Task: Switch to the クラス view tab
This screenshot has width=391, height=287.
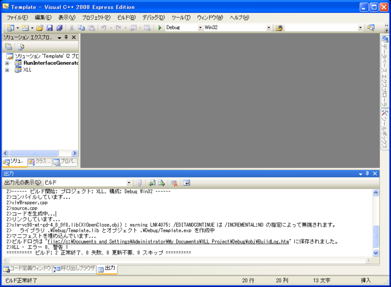Action: click(40, 162)
